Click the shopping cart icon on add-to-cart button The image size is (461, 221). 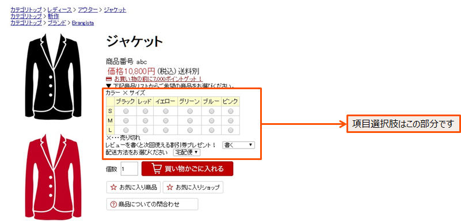[x=157, y=169]
